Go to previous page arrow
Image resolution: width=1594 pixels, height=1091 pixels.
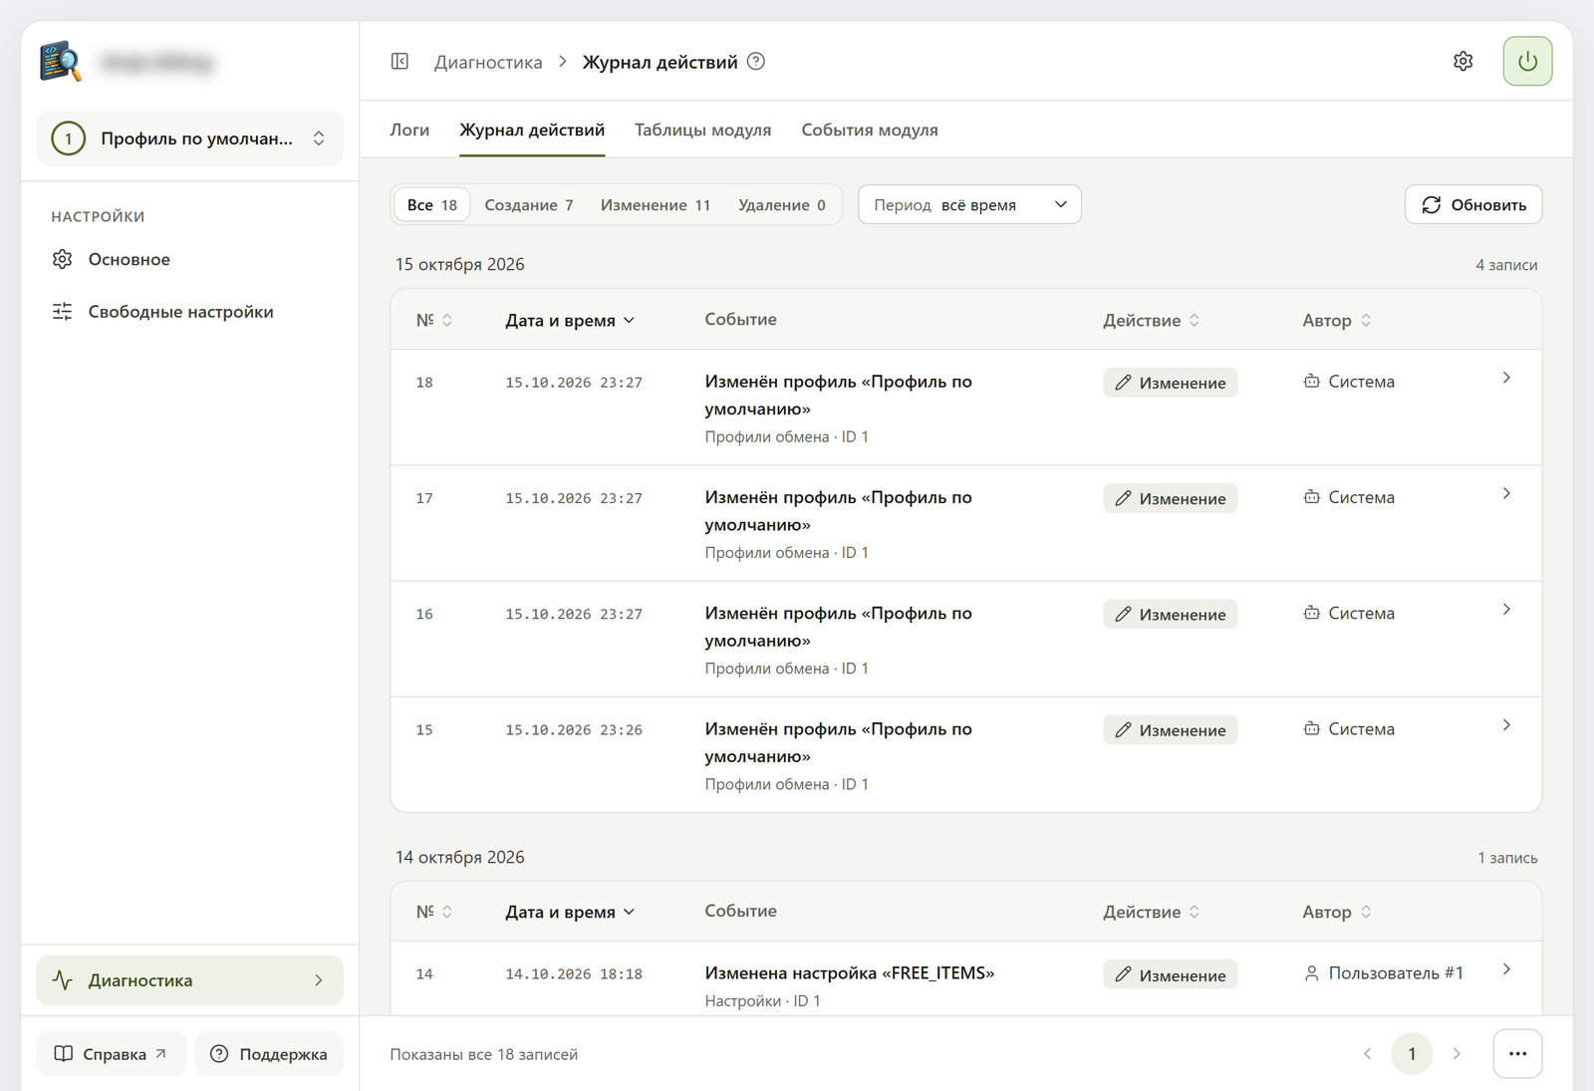tap(1367, 1054)
